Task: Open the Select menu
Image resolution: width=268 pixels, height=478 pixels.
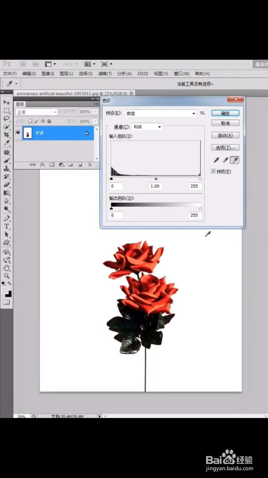Action: click(x=85, y=74)
